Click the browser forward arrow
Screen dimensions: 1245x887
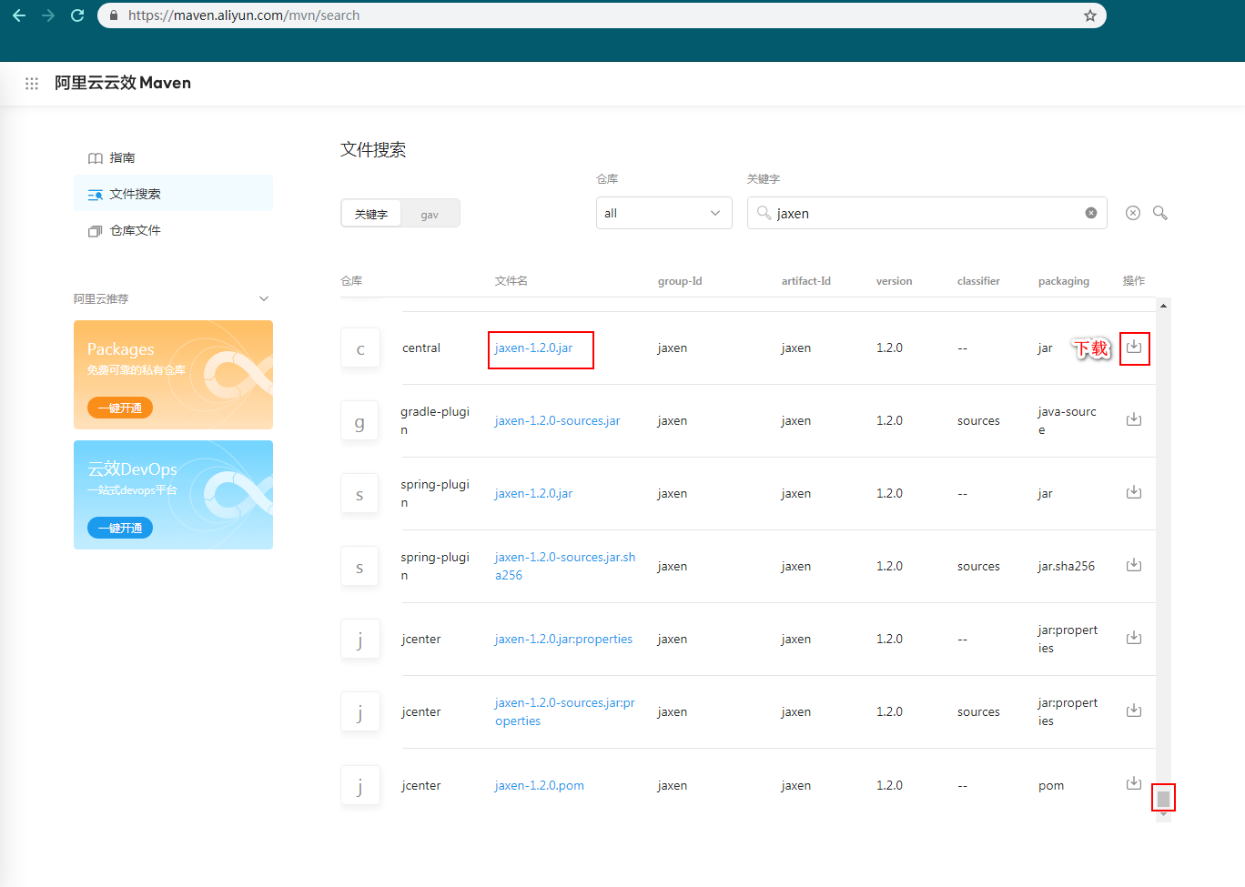pyautogui.click(x=48, y=15)
